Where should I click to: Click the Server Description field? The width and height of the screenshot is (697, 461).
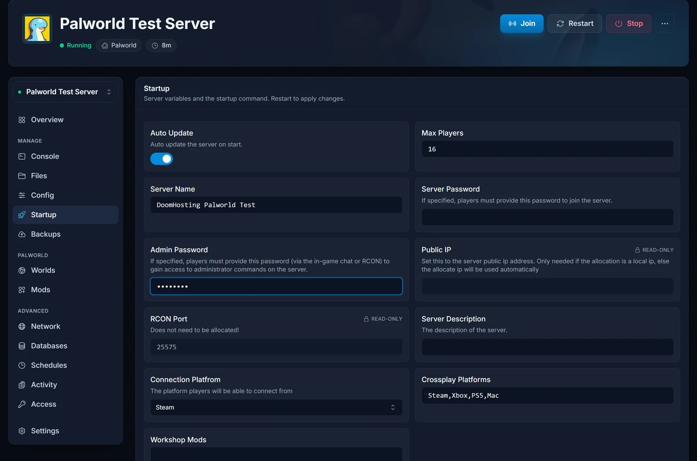click(547, 347)
